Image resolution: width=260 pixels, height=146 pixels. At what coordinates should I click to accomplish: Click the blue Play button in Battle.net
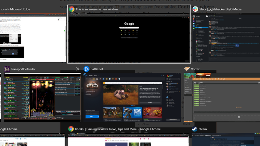coord(91,116)
